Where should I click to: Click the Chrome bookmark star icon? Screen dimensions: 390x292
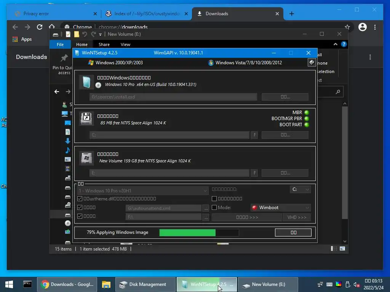click(x=347, y=27)
